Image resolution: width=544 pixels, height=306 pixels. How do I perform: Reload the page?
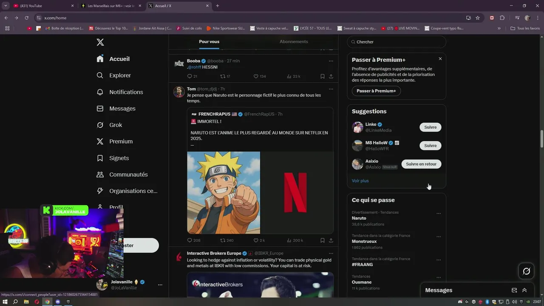coord(26,18)
